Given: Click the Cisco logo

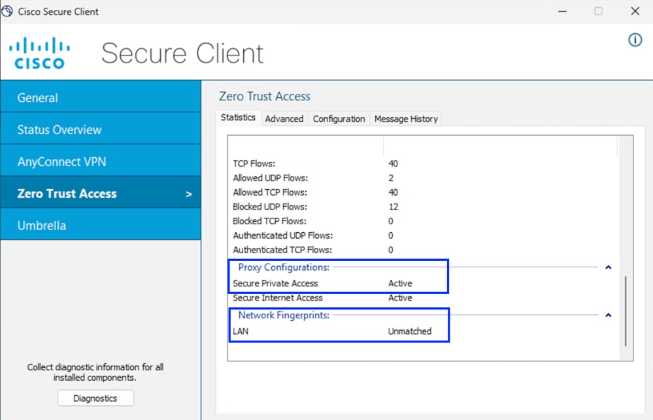Looking at the screenshot, I should [x=40, y=53].
